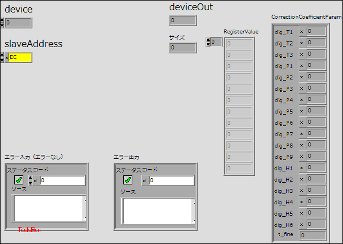Click the エラー入力 code stepper arrows

31,180
